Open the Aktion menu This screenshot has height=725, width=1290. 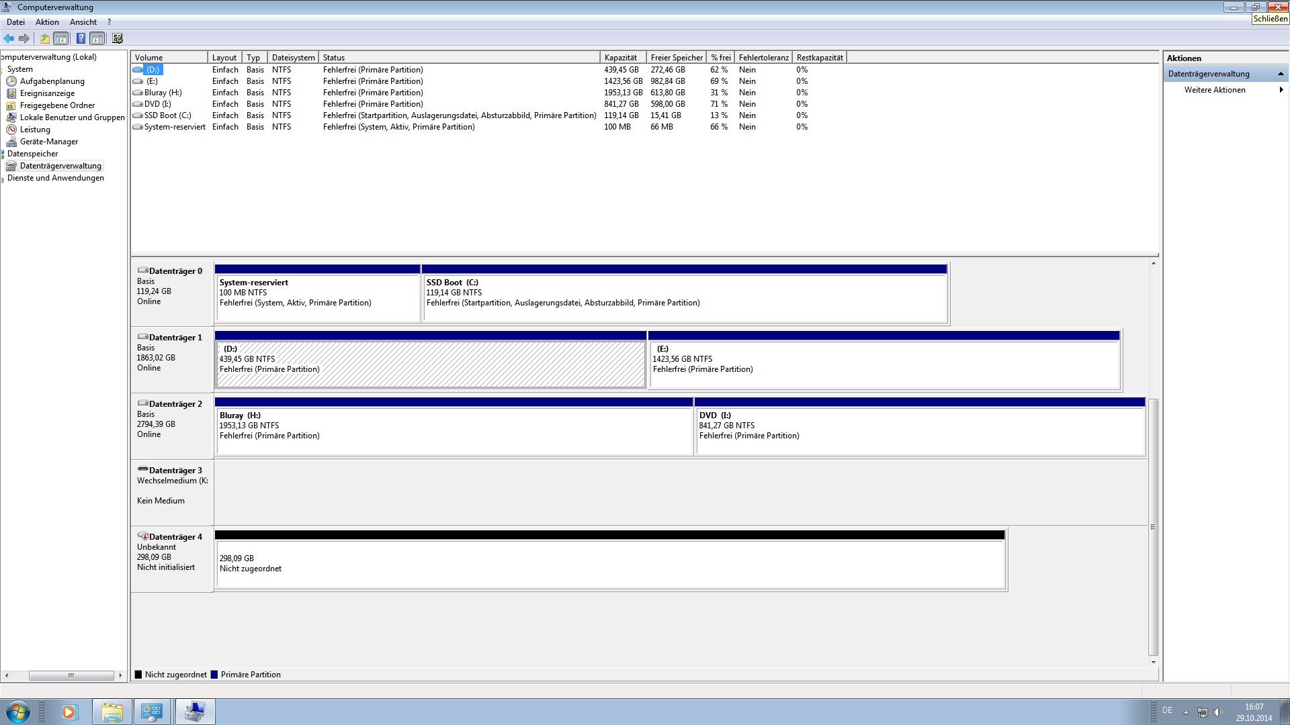tap(47, 22)
